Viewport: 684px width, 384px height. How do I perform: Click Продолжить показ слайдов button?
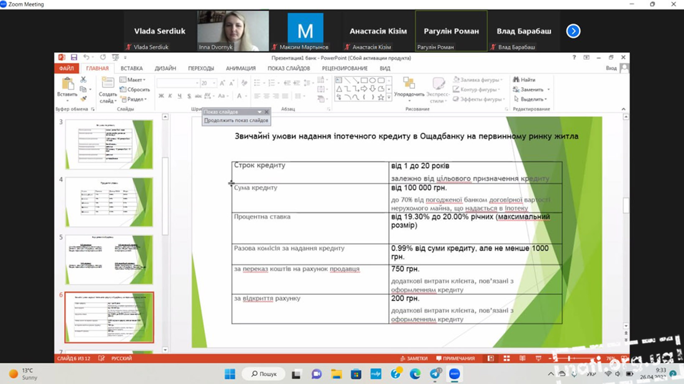(236, 120)
